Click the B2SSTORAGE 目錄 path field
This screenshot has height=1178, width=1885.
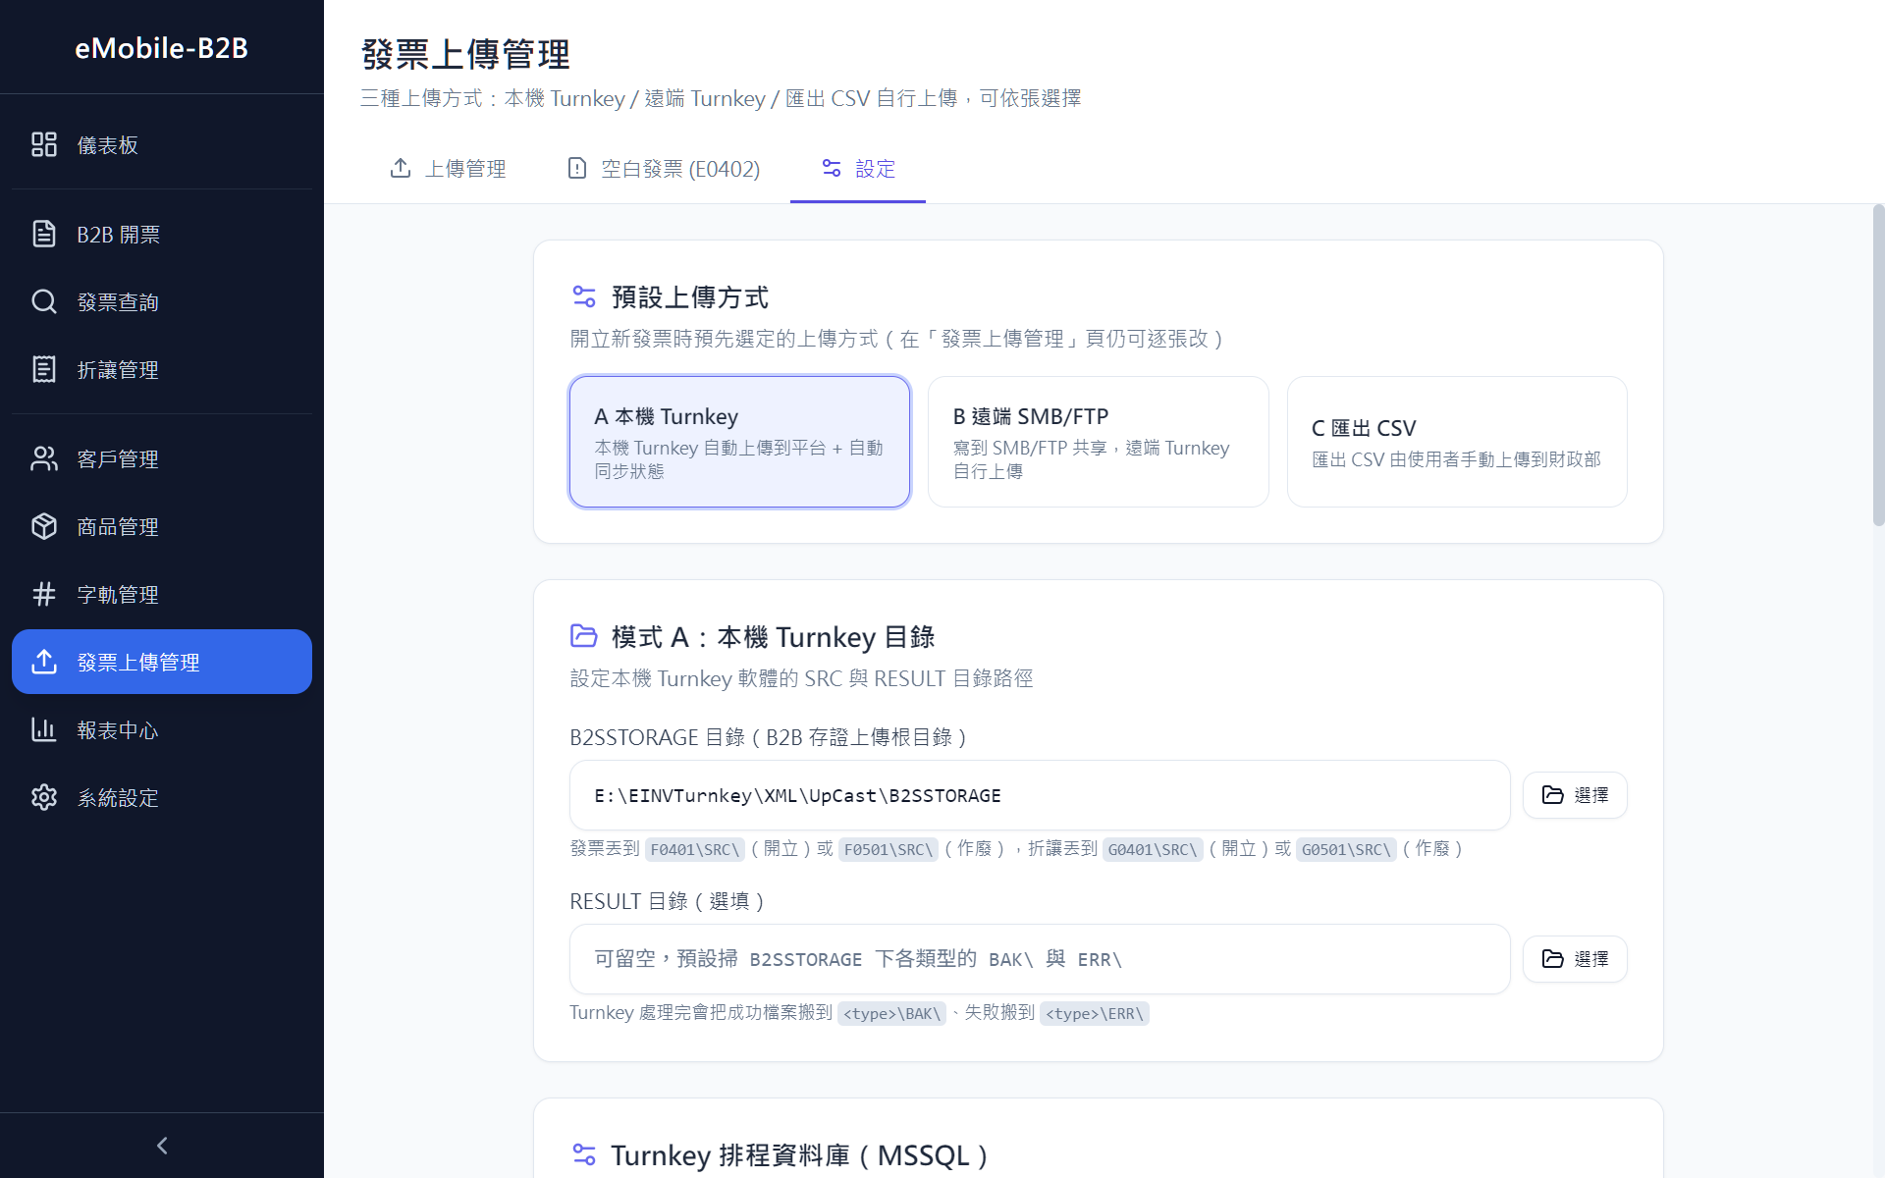click(1040, 795)
